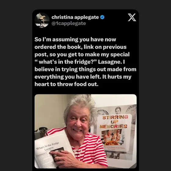Click the Stirring Up Memories book cover
The image size is (171, 171).
[x=114, y=133]
